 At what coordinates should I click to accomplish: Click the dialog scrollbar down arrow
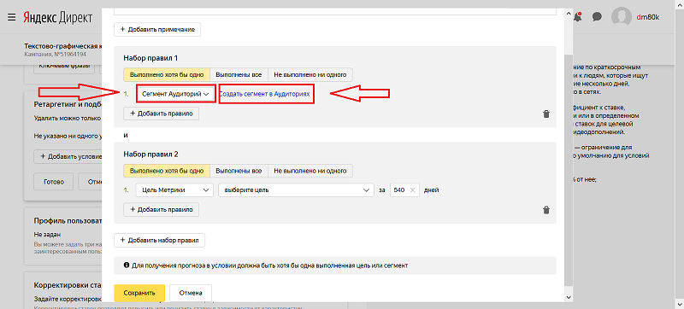(568, 297)
